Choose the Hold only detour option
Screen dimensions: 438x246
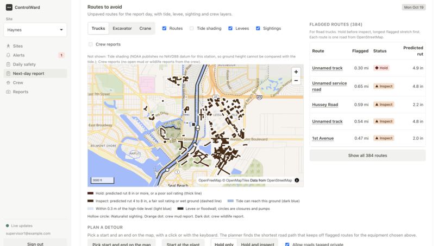coord(224,243)
